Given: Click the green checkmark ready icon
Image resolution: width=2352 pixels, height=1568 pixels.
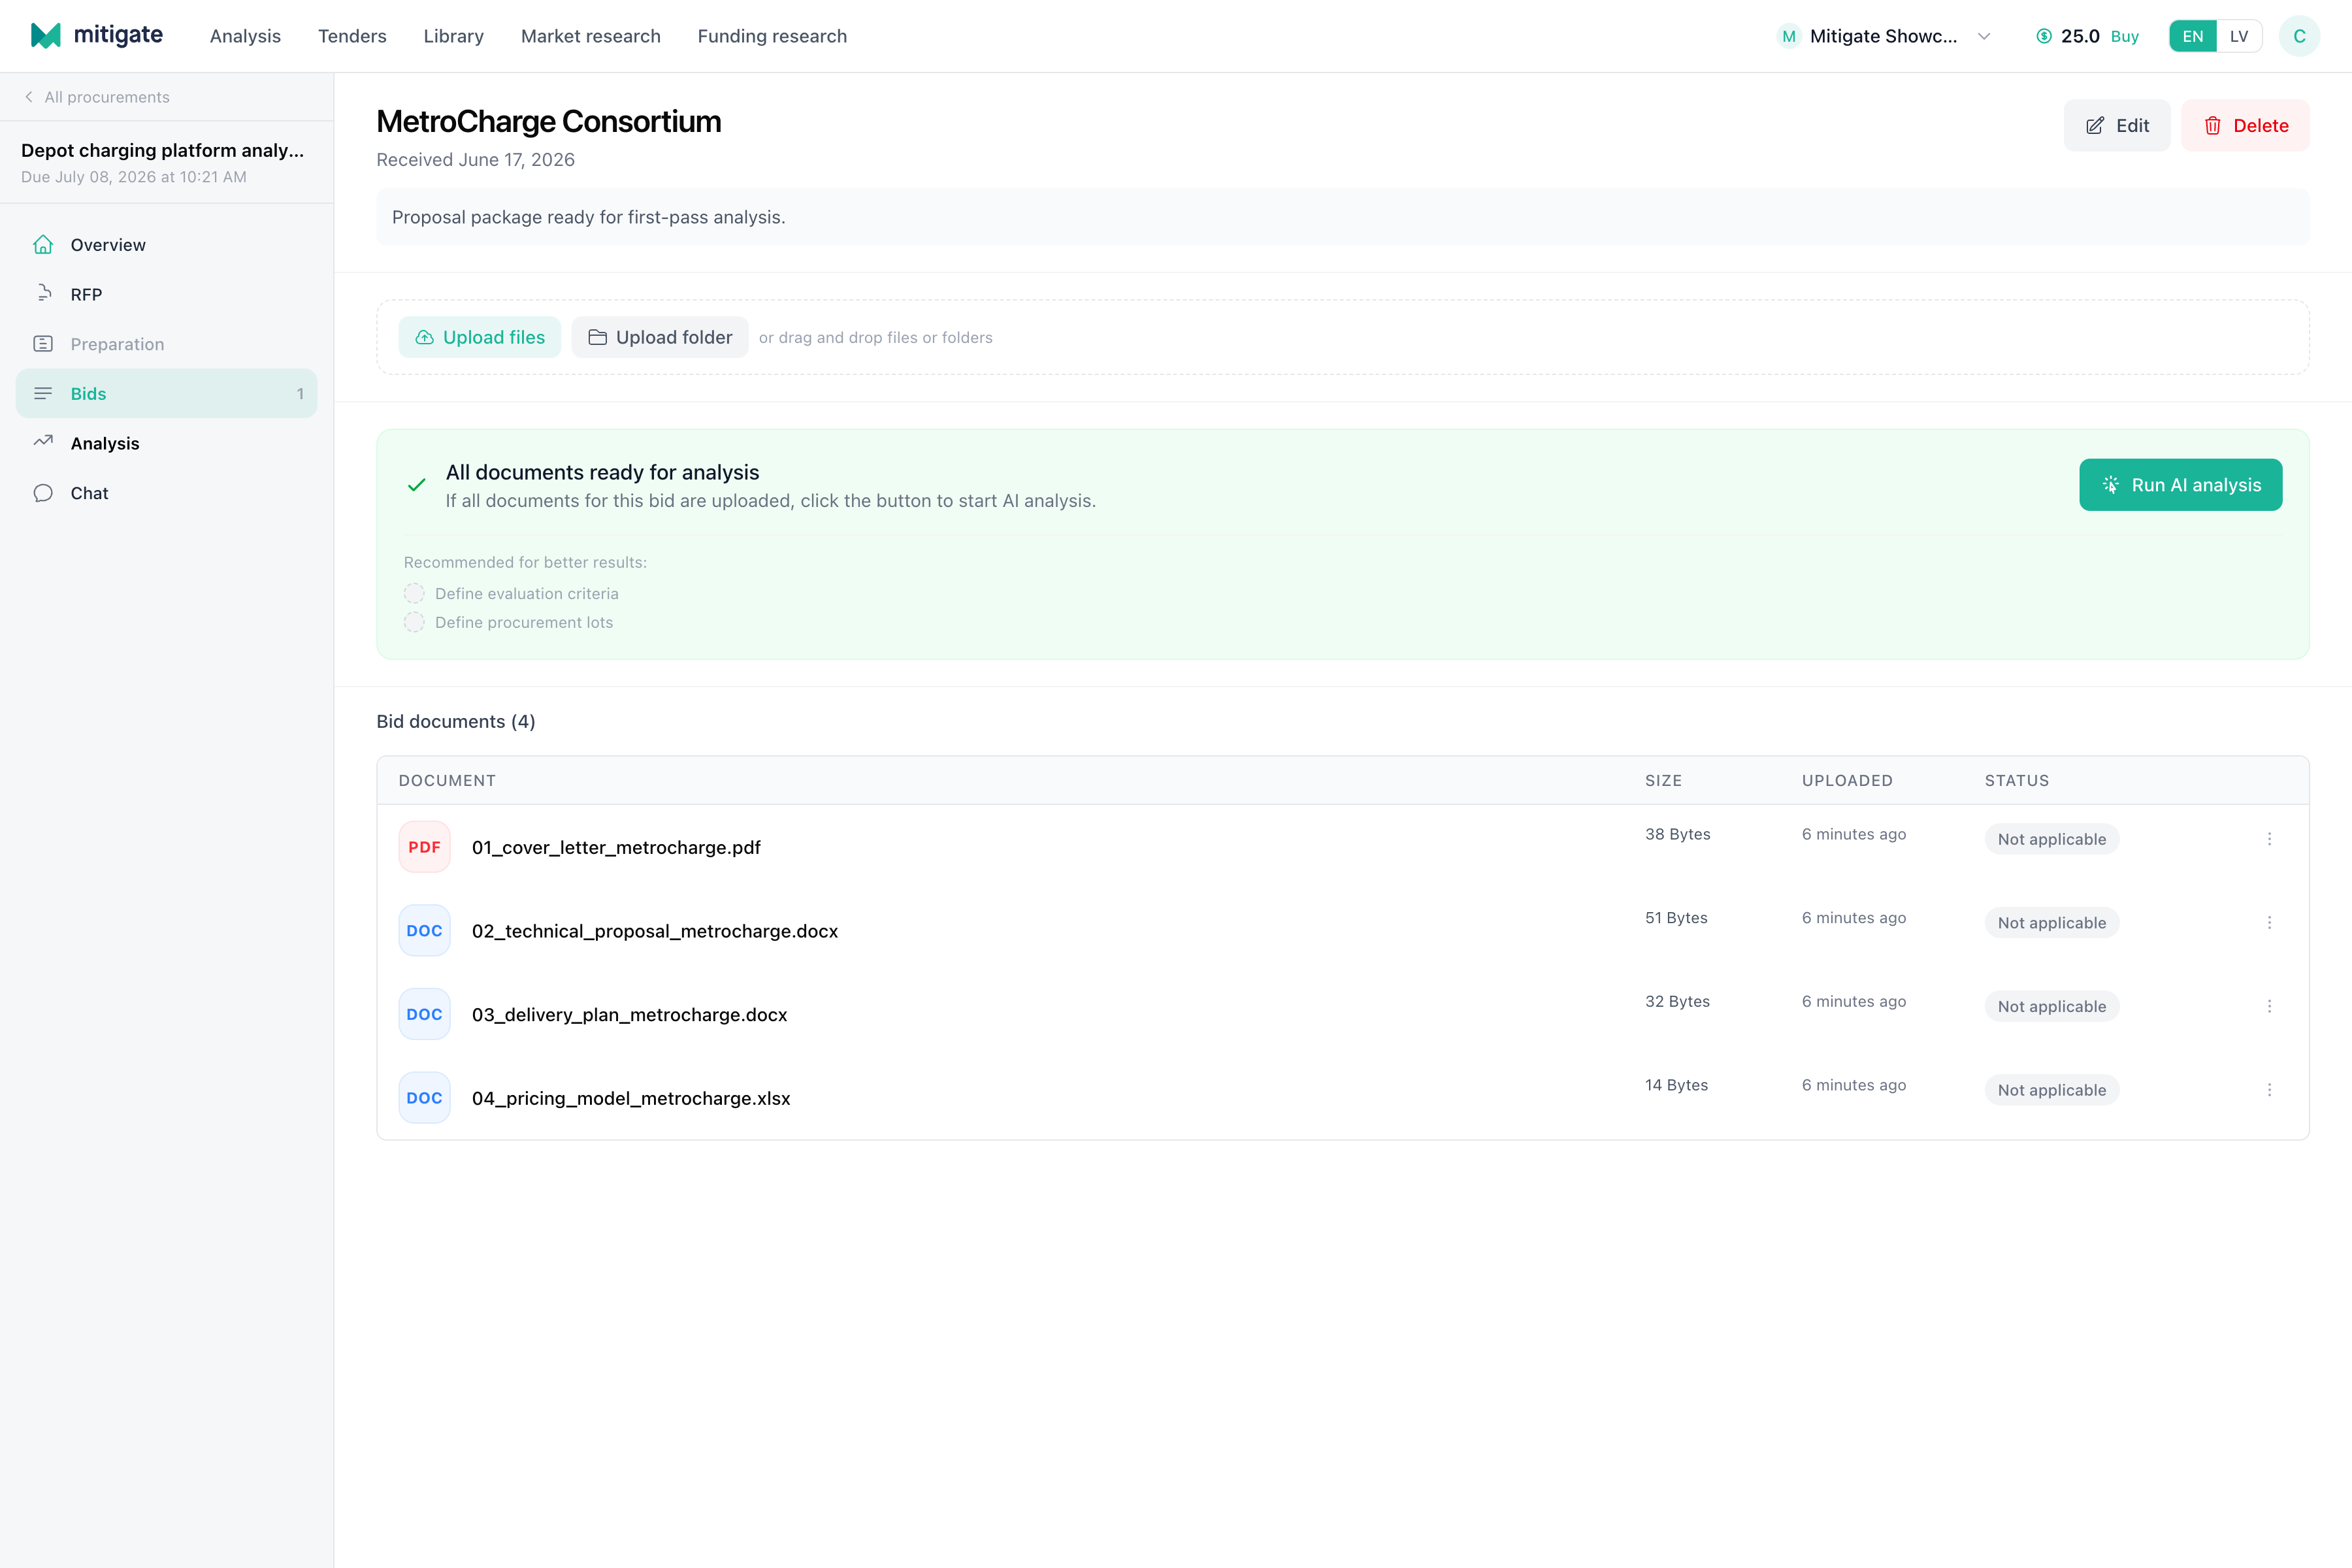Looking at the screenshot, I should (x=417, y=485).
